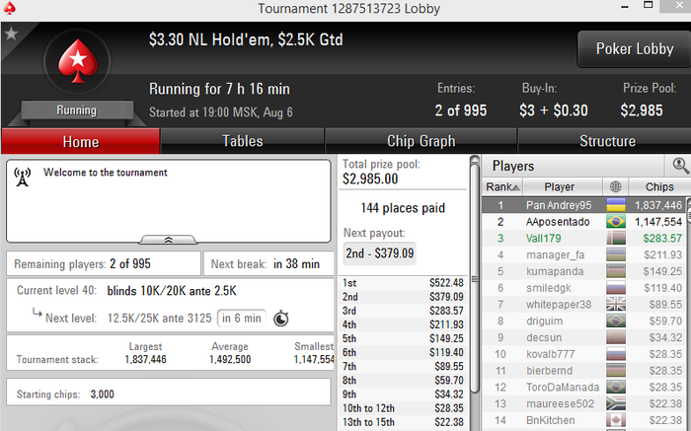Click the PokerStars red spade logo

78,61
